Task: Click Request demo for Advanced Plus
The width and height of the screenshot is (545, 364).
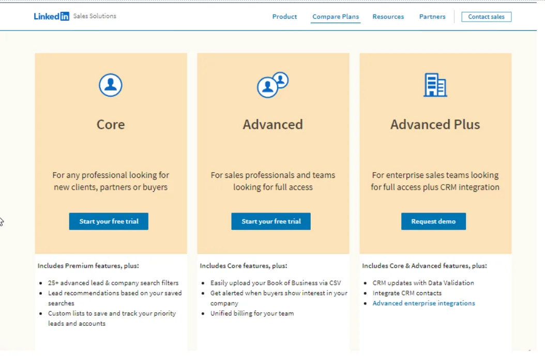Action: [x=433, y=221]
